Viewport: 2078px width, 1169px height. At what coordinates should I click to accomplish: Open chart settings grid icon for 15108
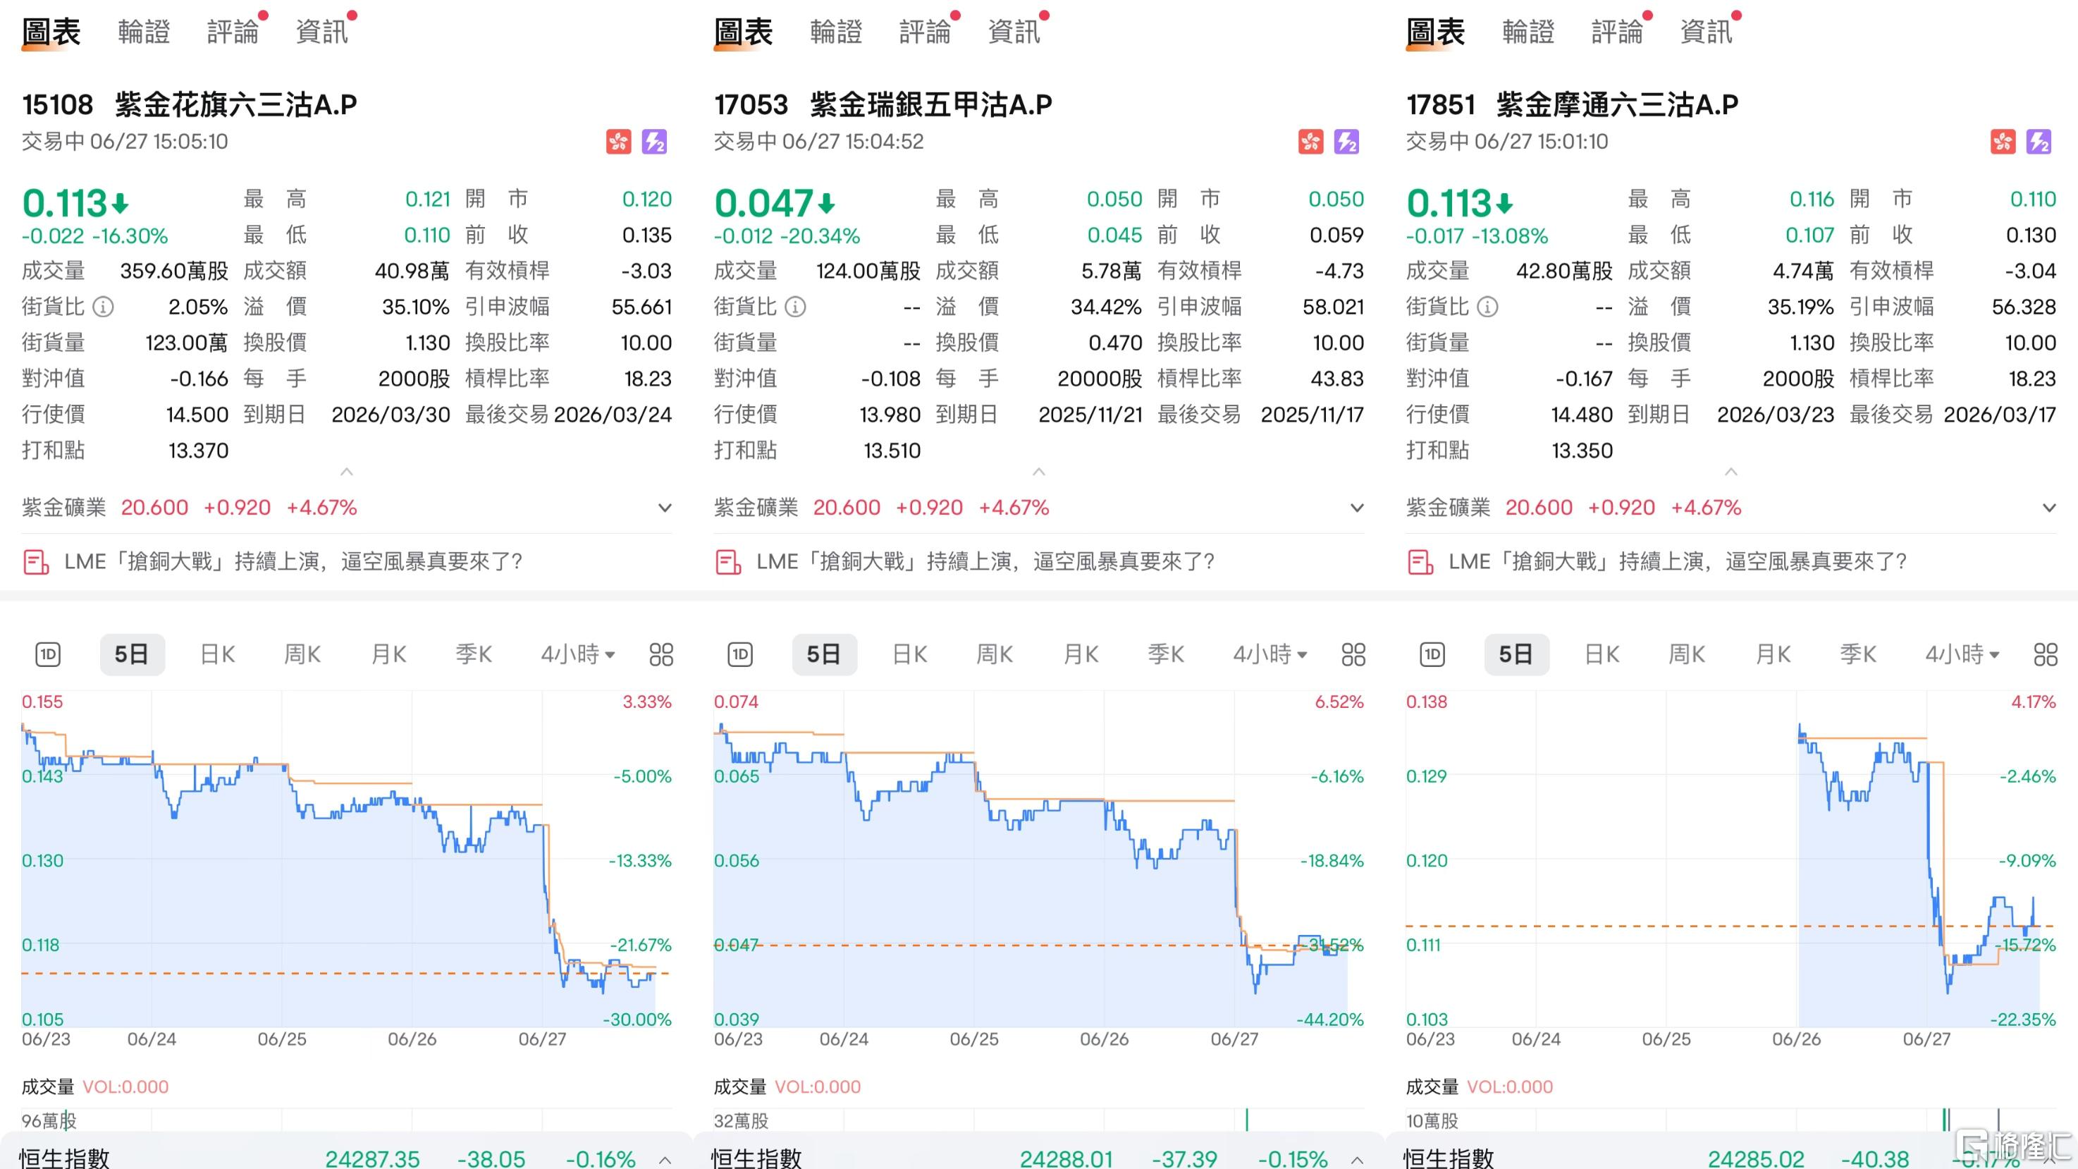point(661,654)
